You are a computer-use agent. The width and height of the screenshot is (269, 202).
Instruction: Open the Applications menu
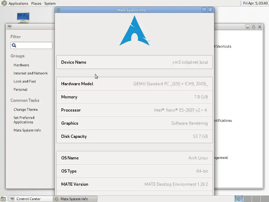18,3
